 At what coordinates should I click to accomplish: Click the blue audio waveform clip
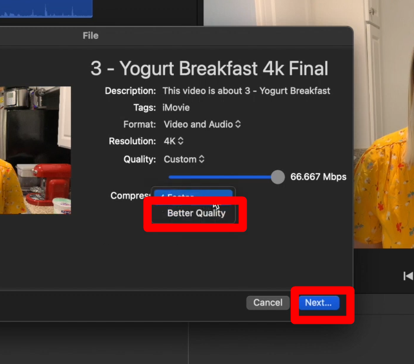coord(46,9)
